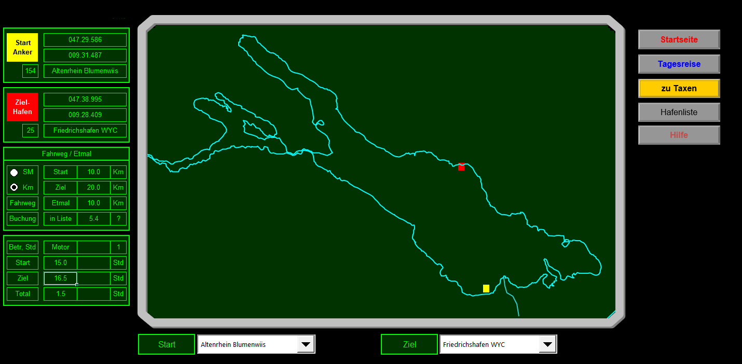
Task: Select the Km radio button
Action: click(x=14, y=187)
